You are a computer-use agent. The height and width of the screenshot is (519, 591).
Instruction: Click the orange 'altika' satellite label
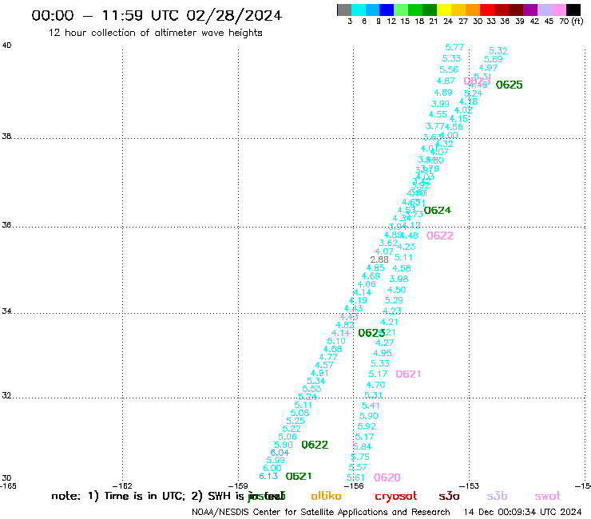[326, 496]
